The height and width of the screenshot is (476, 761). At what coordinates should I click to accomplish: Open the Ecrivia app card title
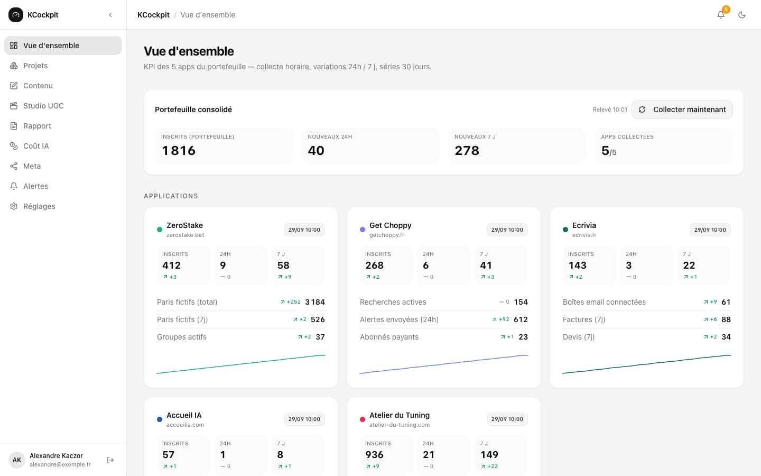click(584, 225)
